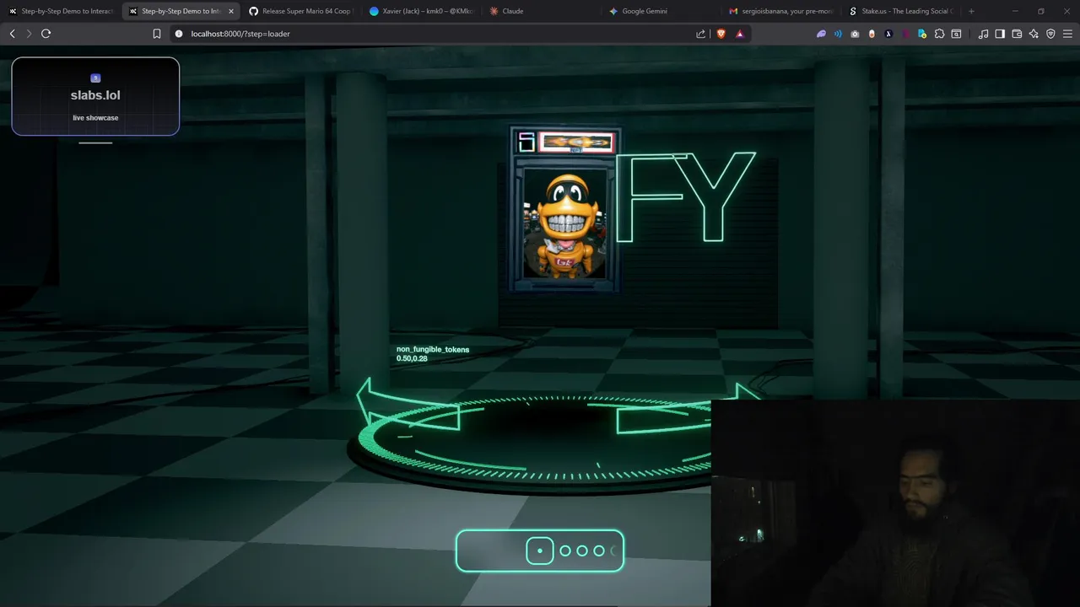Click the glowing right arrow on platform
The height and width of the screenshot is (607, 1080).
(688, 409)
